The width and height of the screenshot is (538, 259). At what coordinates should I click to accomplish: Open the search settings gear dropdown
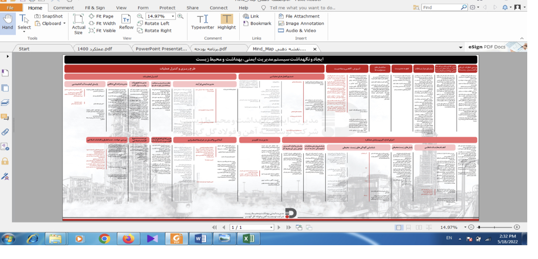pyautogui.click(x=474, y=7)
